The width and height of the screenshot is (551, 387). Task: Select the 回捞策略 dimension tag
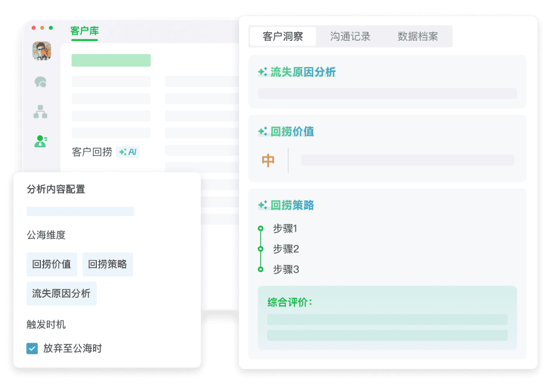108,264
